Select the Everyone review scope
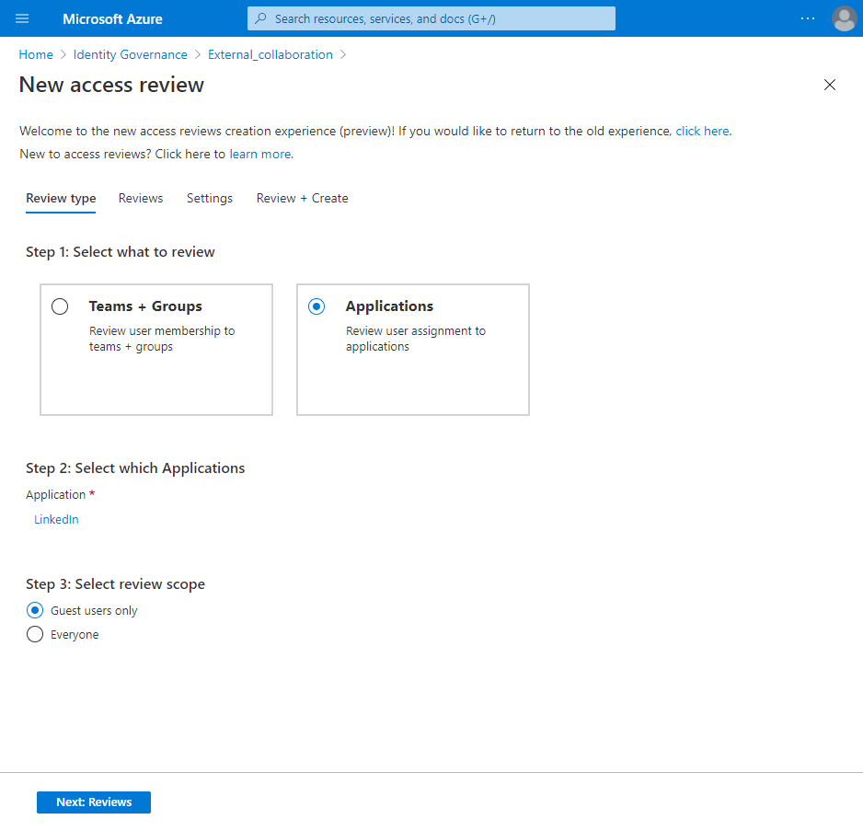The image size is (863, 831). point(34,634)
